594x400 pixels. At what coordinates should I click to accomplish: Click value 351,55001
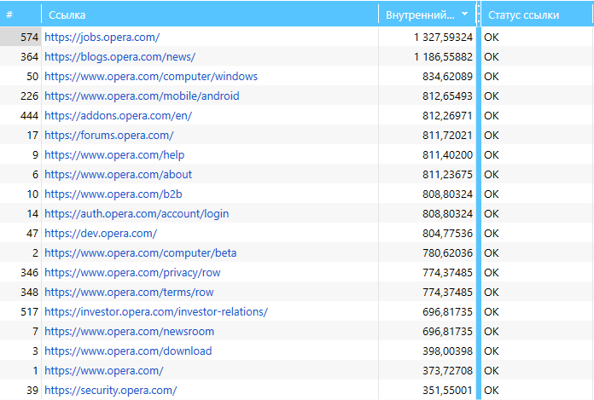coord(447,391)
